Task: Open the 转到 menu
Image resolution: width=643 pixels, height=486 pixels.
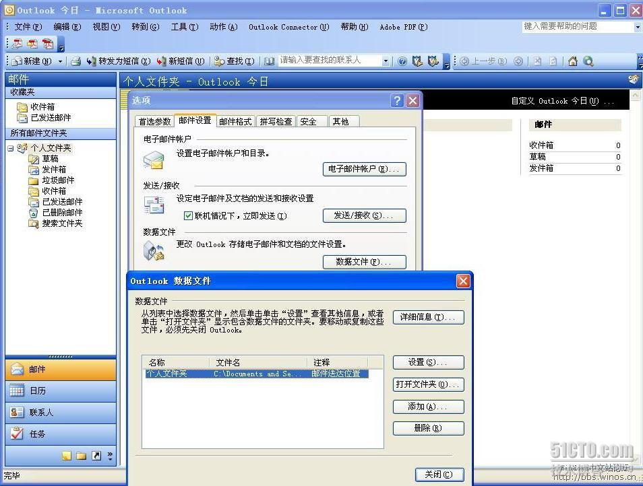Action: click(x=145, y=27)
